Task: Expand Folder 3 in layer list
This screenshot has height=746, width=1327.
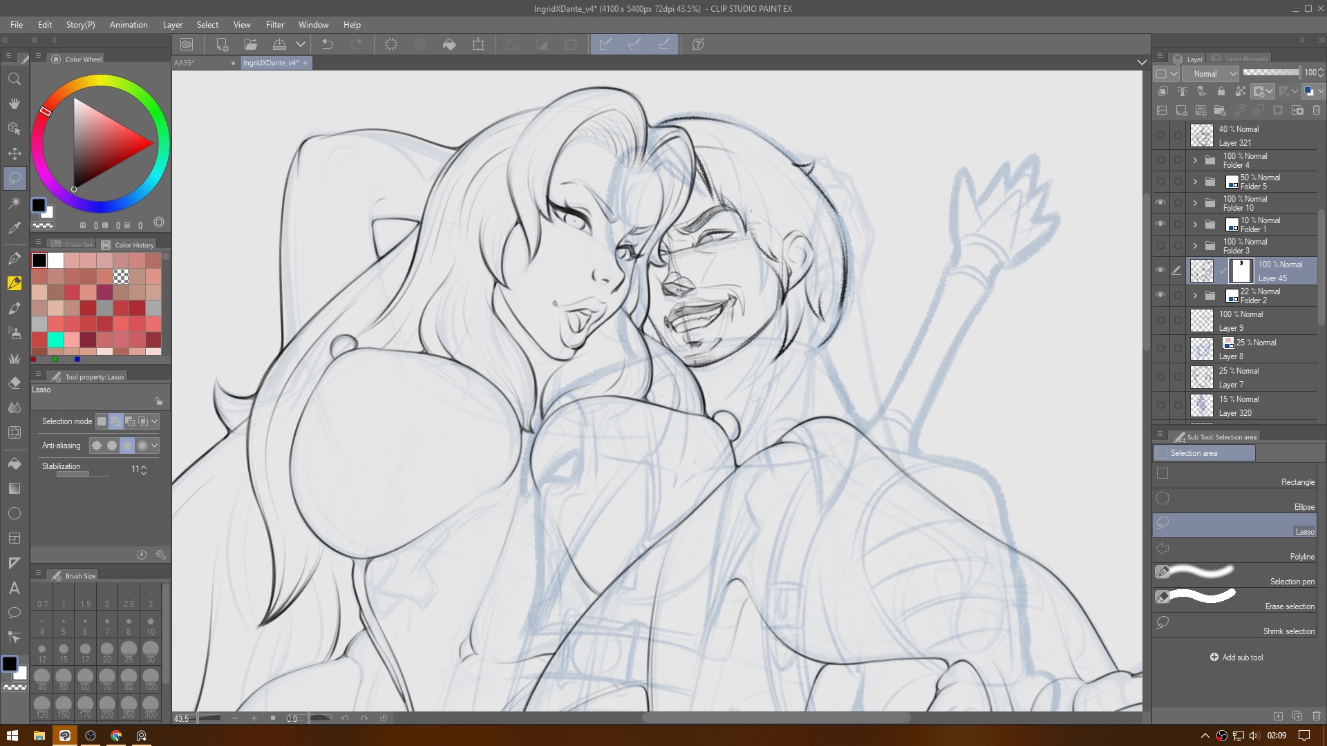Action: point(1195,246)
